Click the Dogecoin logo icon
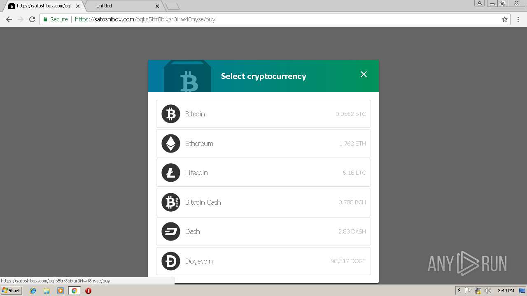The height and width of the screenshot is (296, 527). [x=171, y=261]
